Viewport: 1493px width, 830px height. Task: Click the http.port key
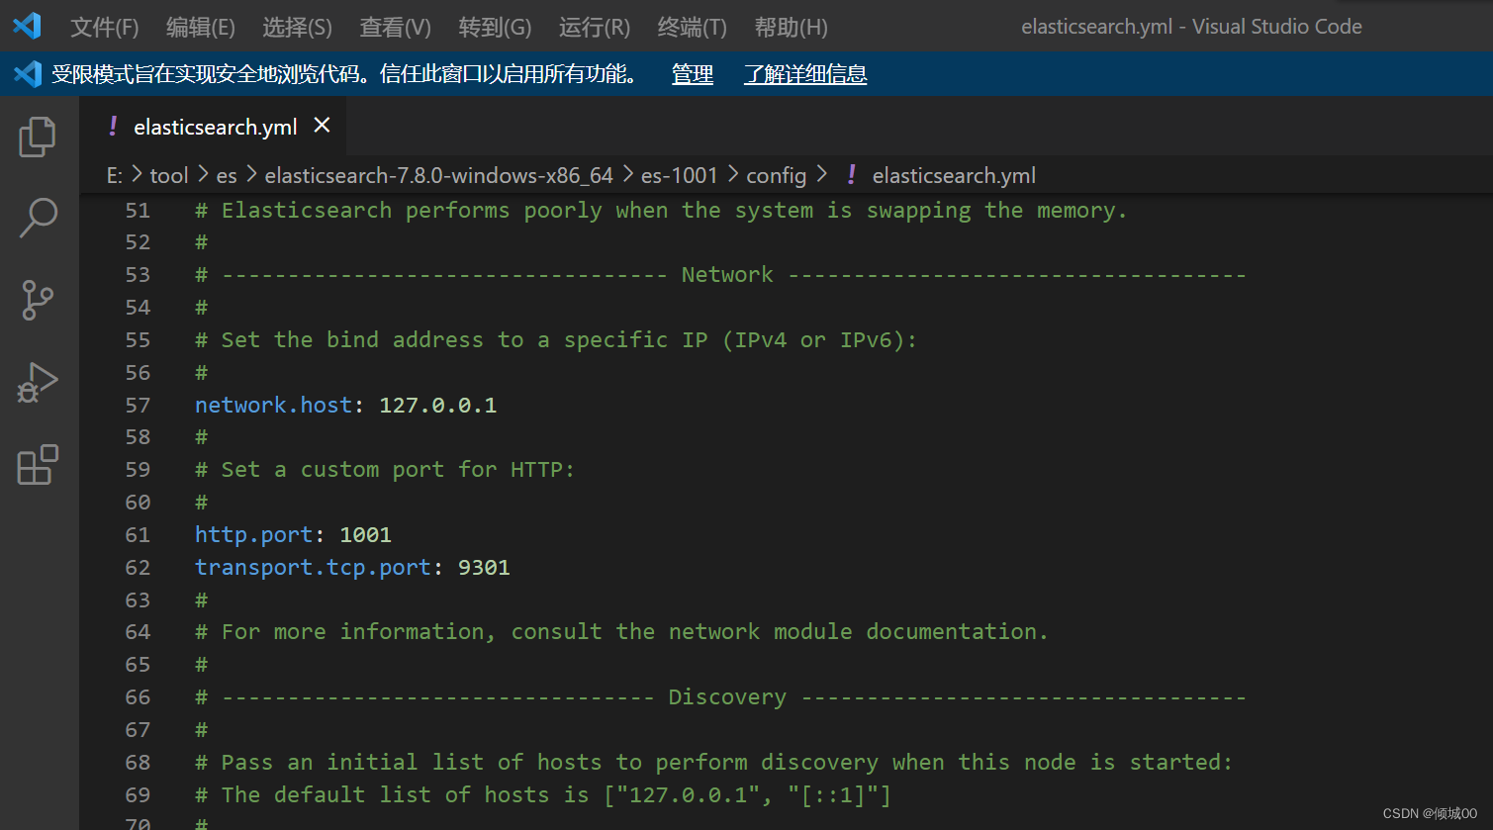point(253,535)
